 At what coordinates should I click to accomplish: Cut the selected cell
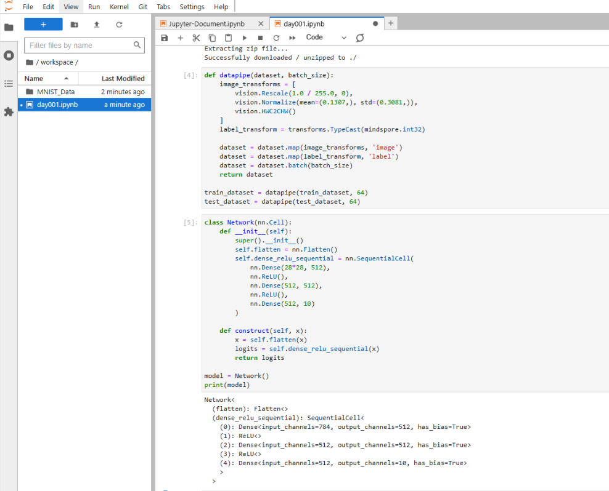coord(196,38)
